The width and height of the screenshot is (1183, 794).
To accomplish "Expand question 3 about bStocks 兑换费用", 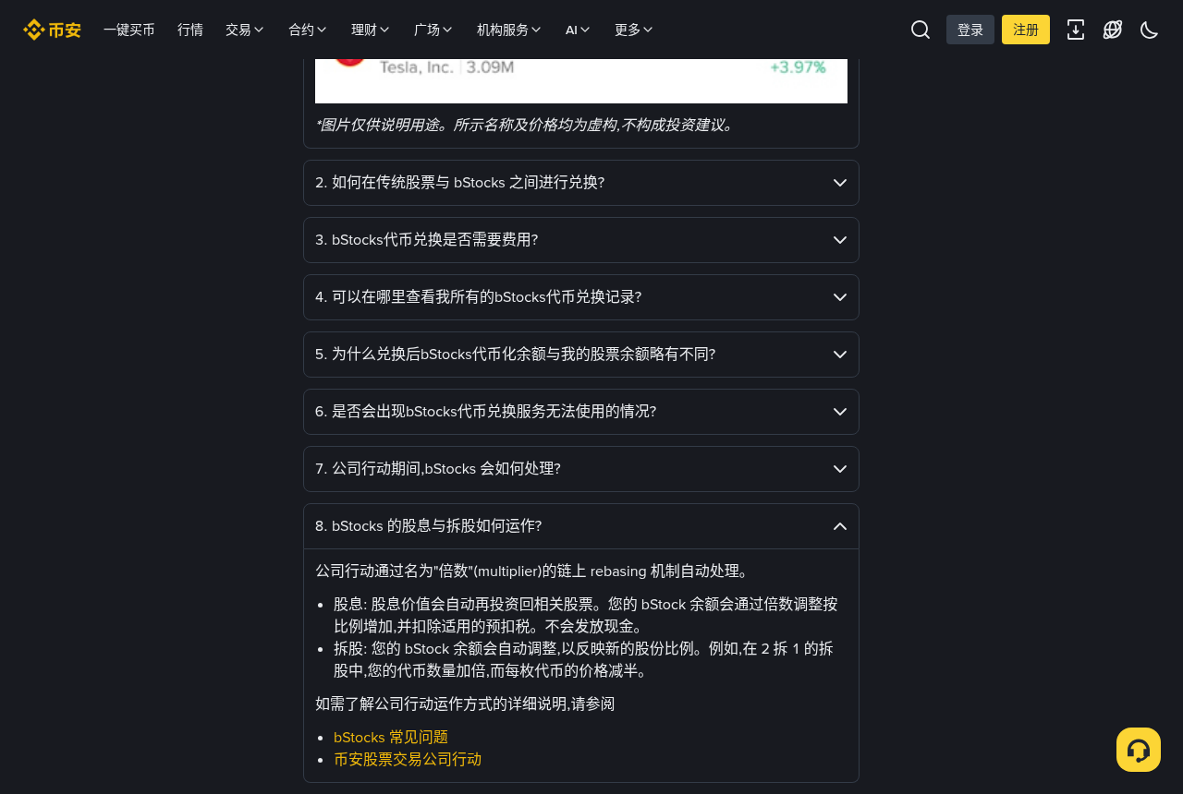I will coord(581,240).
